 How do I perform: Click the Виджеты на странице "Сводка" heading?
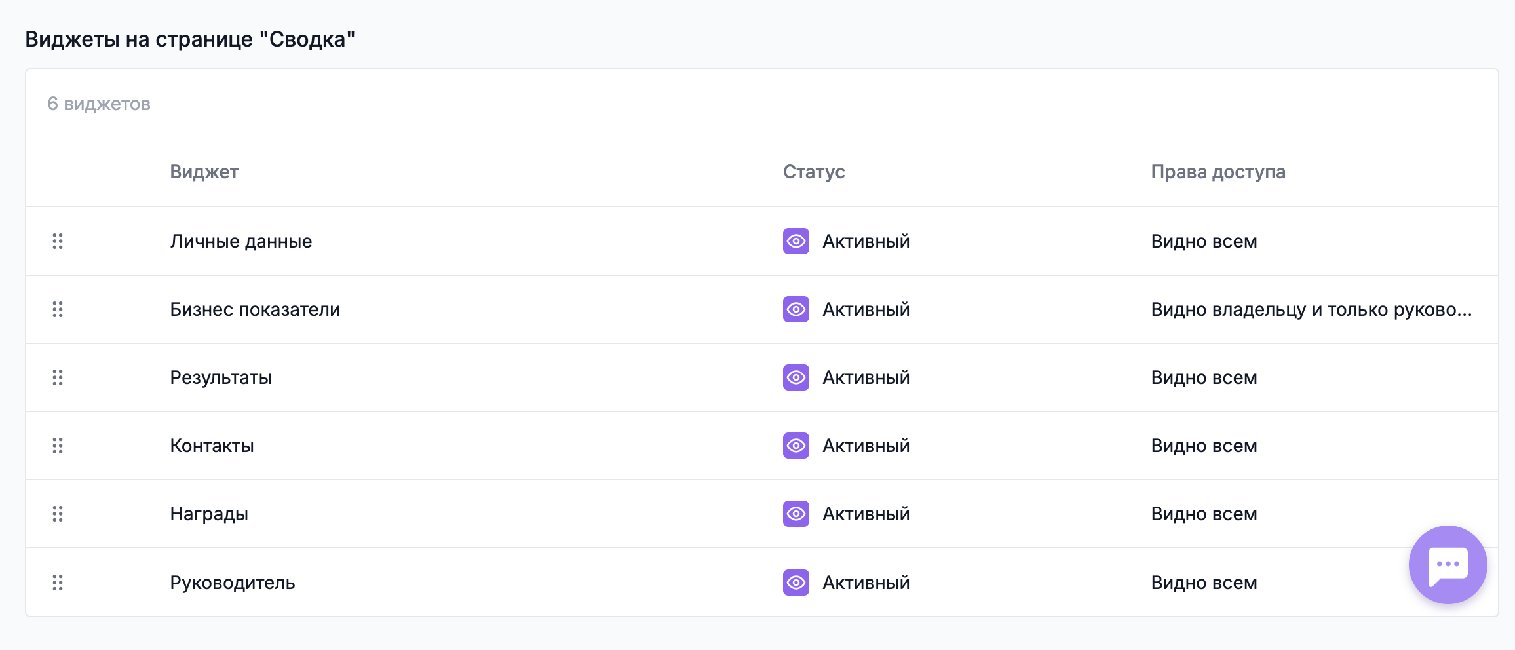[x=190, y=39]
